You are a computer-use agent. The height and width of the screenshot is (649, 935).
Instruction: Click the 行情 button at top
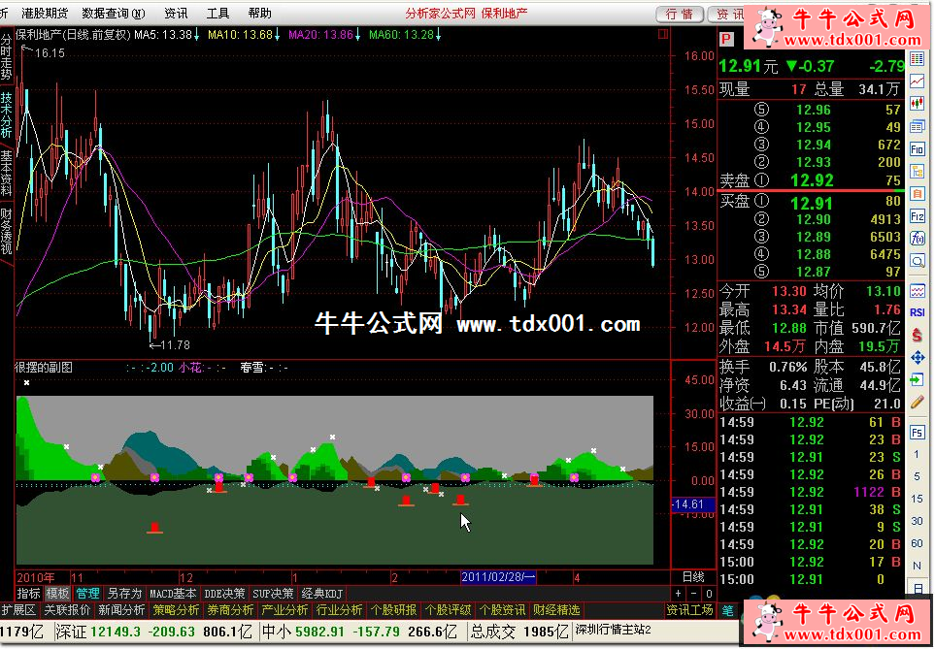pyautogui.click(x=680, y=14)
